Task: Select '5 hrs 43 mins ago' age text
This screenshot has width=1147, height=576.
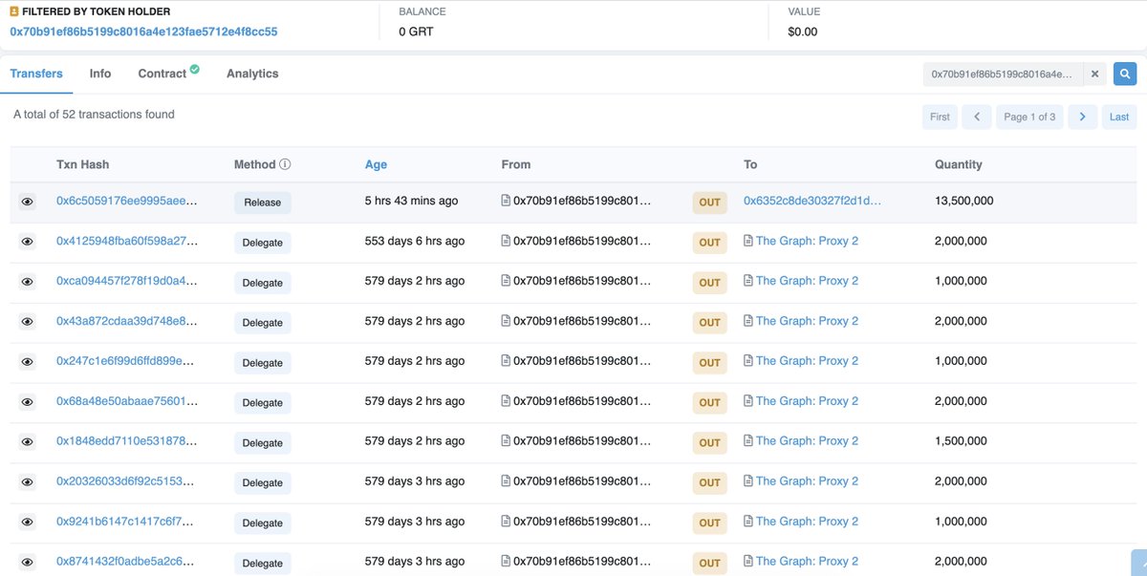Action: [x=411, y=202]
